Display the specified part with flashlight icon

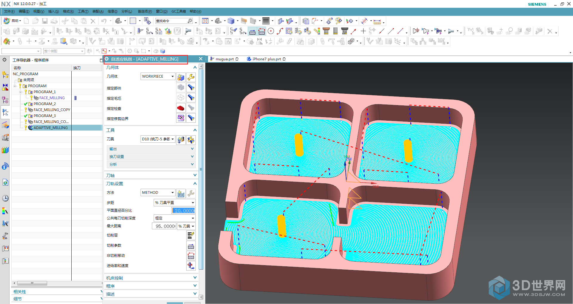point(191,88)
